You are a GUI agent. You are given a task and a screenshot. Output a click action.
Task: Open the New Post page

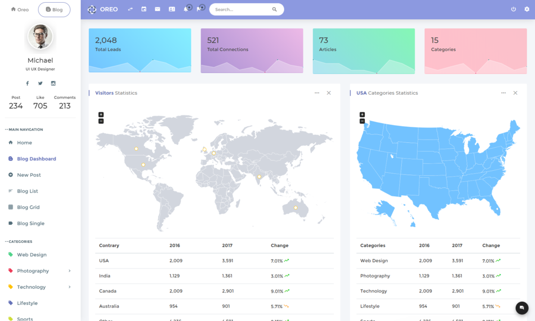[29, 175]
